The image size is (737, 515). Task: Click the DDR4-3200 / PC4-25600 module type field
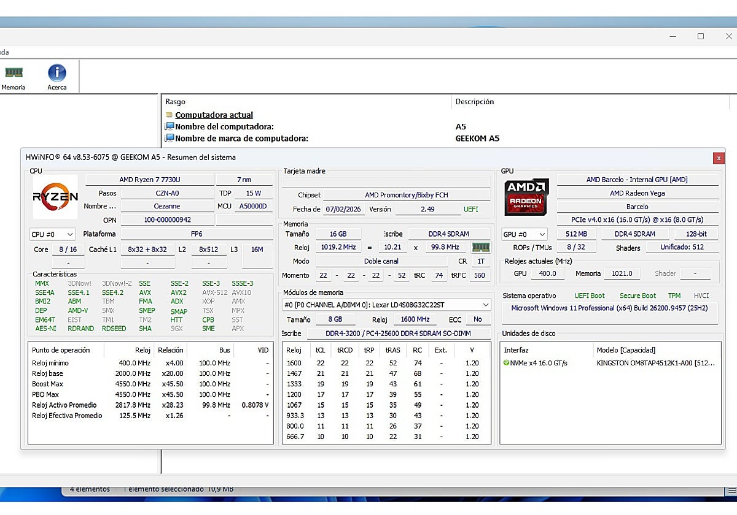[x=399, y=333]
